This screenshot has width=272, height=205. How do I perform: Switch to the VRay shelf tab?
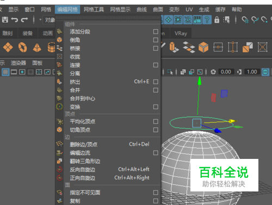coord(181,34)
